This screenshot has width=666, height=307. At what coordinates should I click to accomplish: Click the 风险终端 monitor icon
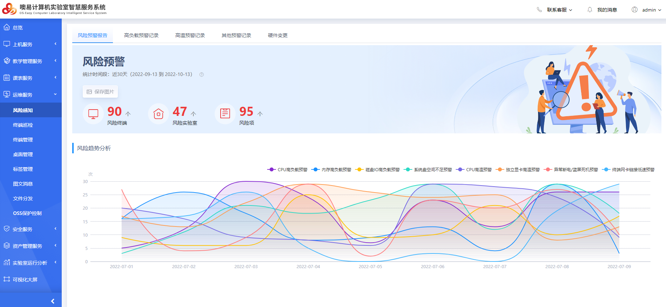[93, 114]
